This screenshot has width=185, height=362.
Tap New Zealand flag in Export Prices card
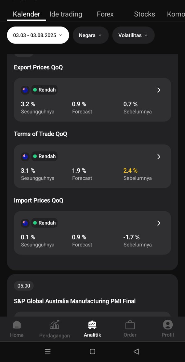coord(25,90)
